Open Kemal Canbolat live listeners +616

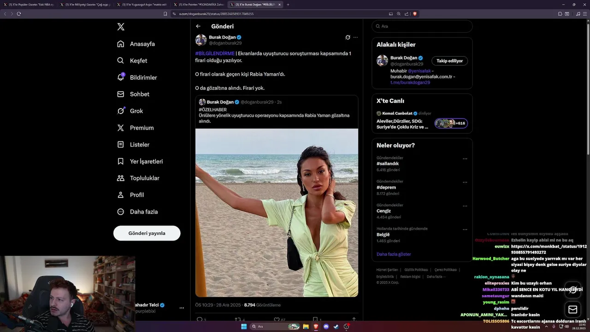[451, 123]
